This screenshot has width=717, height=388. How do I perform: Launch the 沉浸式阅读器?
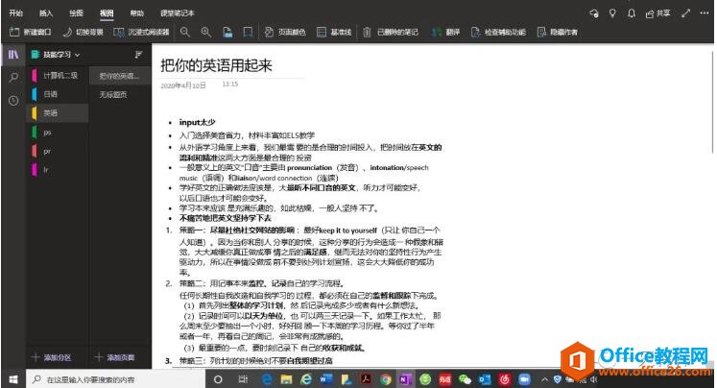pyautogui.click(x=141, y=32)
